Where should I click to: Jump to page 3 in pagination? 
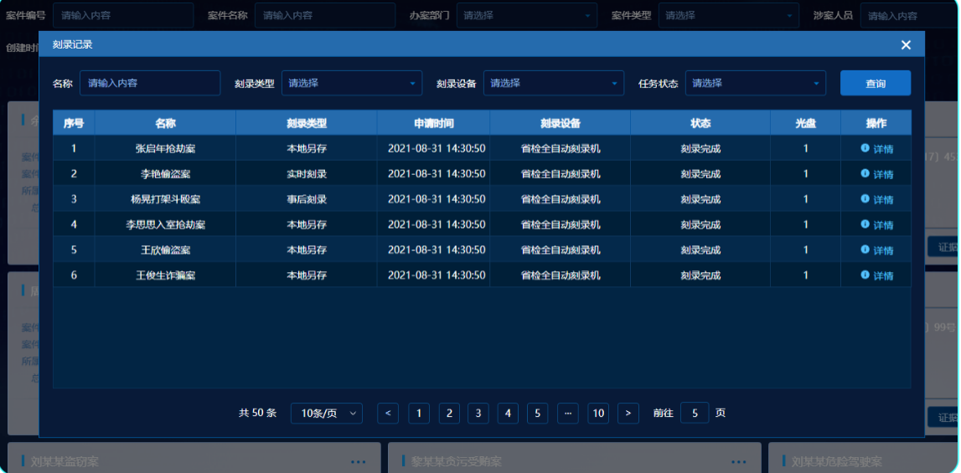point(478,413)
